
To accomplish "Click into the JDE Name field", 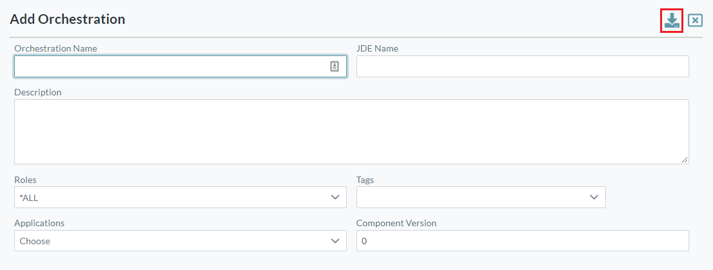I will tap(522, 66).
